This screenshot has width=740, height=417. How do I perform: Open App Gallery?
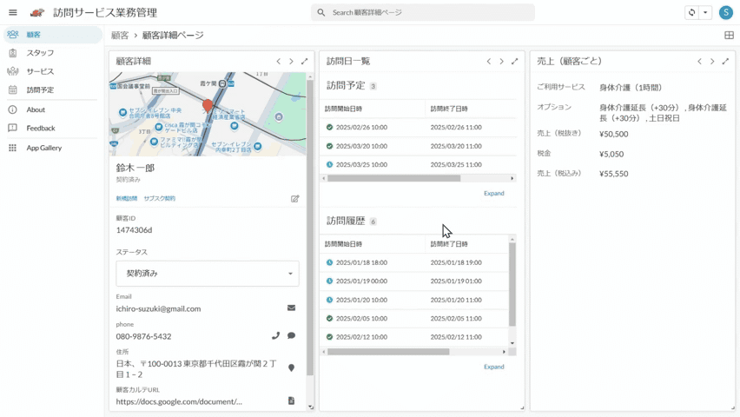(52, 148)
